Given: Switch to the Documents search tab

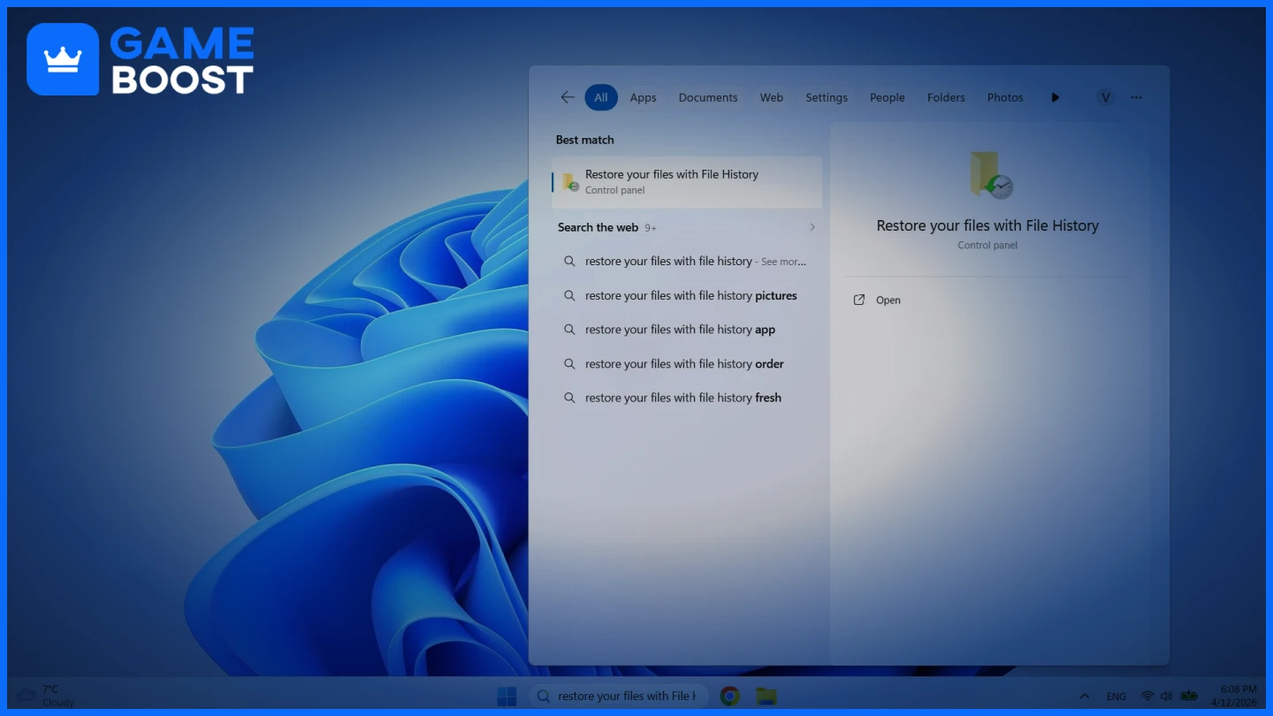Looking at the screenshot, I should pyautogui.click(x=707, y=97).
